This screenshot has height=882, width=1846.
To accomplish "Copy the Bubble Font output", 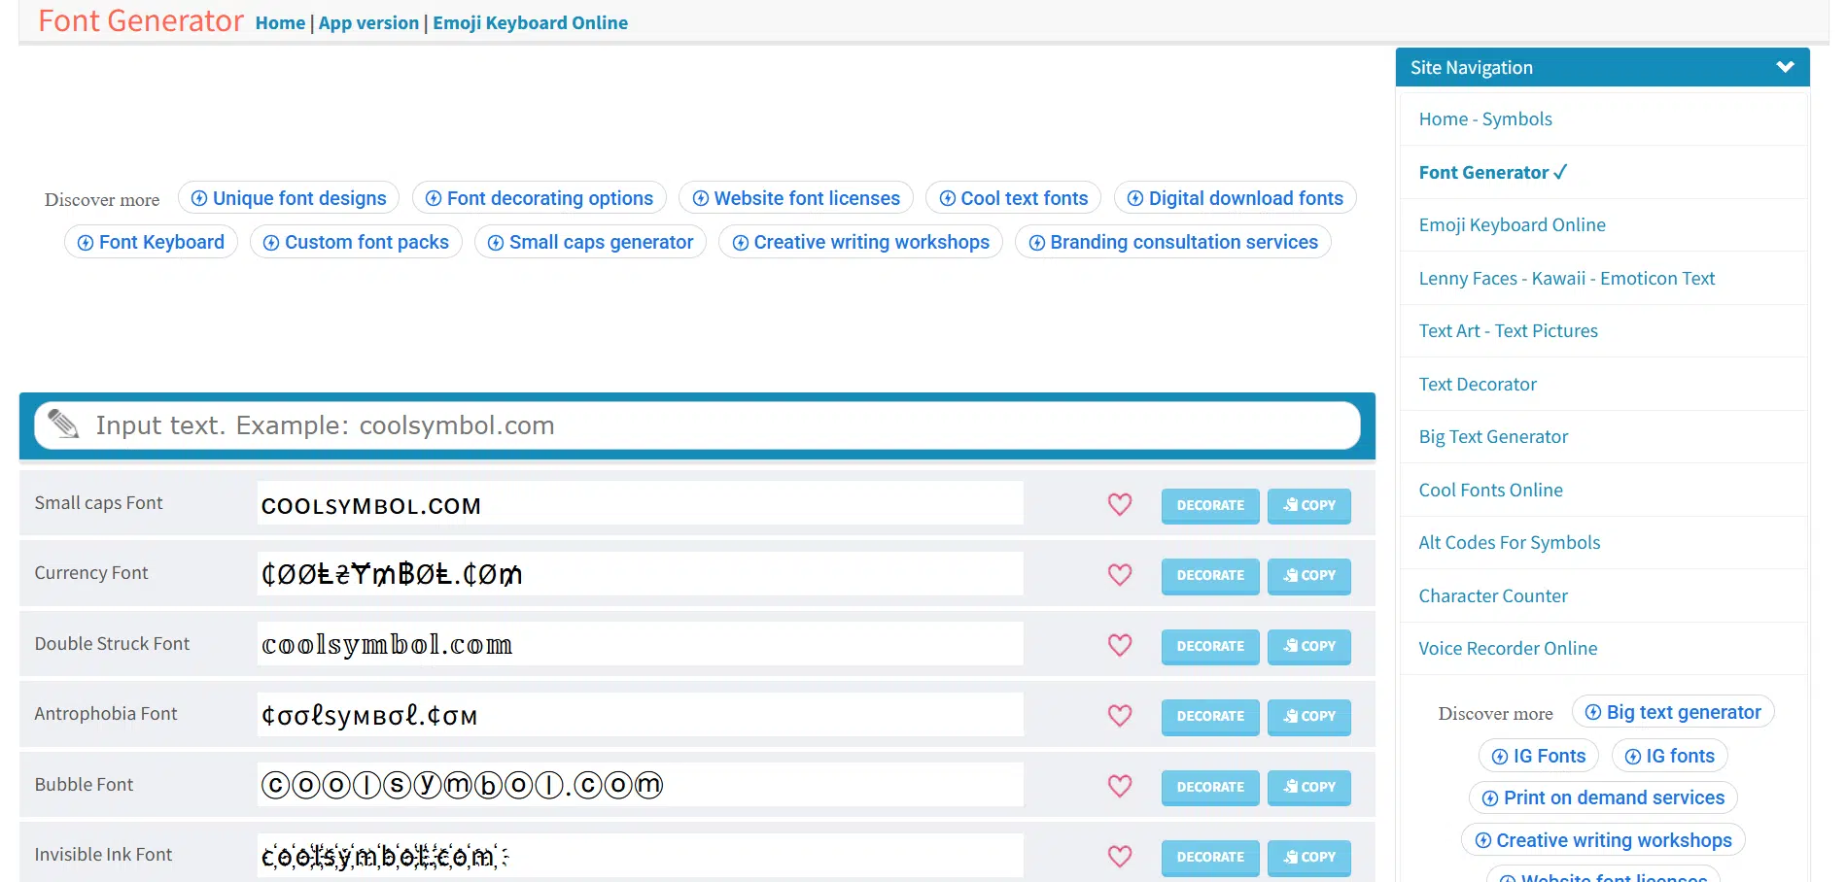I will coord(1308,787).
